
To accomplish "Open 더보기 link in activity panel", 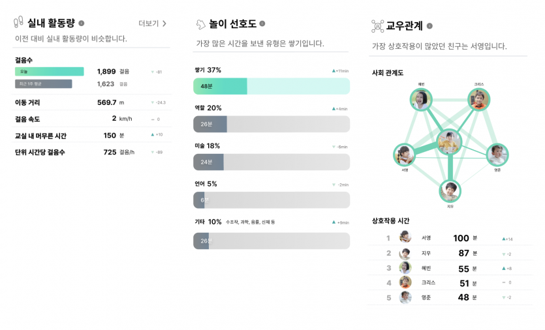I will pyautogui.click(x=152, y=23).
